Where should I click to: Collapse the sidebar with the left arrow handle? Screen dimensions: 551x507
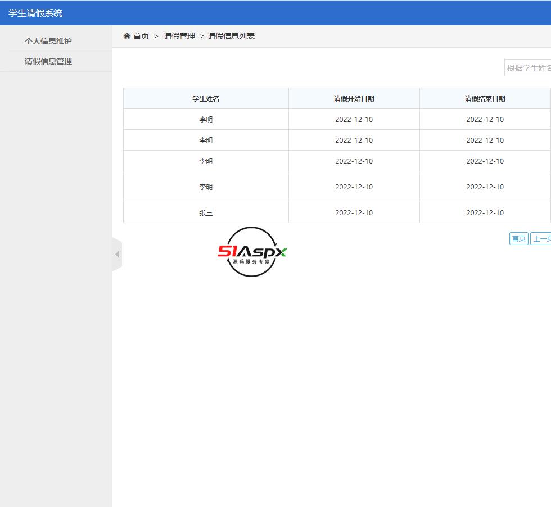(118, 255)
